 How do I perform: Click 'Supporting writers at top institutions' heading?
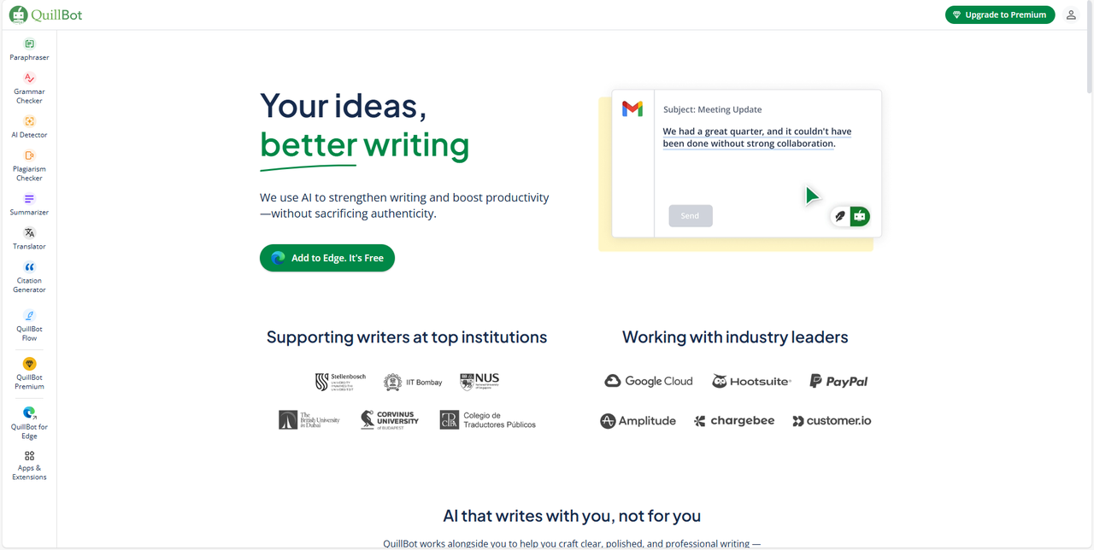point(407,337)
